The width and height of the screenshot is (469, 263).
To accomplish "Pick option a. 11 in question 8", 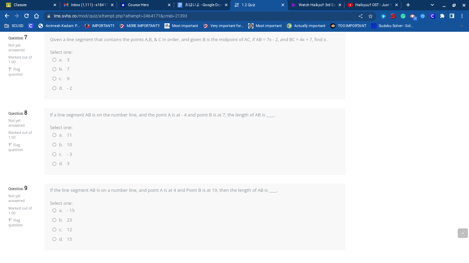I will pyautogui.click(x=54, y=135).
